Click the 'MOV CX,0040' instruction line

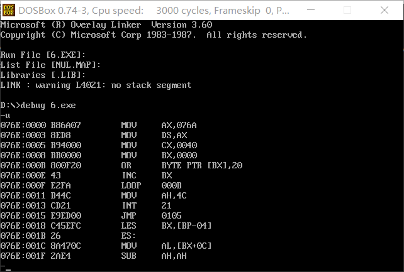(x=99, y=145)
